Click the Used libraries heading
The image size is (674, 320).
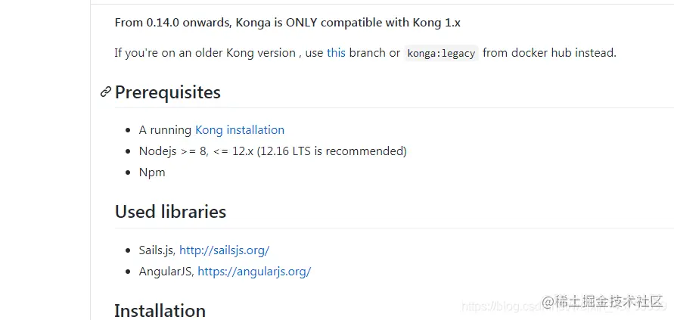click(171, 212)
